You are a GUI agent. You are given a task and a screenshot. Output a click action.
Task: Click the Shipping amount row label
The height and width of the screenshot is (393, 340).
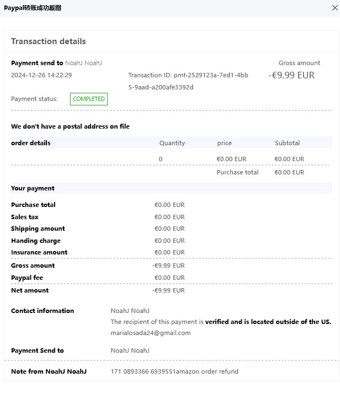(x=38, y=229)
